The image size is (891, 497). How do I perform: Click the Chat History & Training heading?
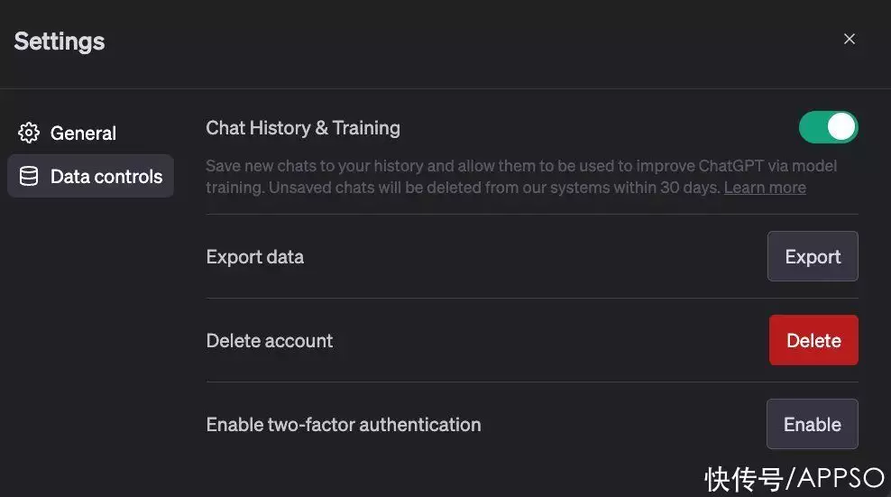coord(303,128)
